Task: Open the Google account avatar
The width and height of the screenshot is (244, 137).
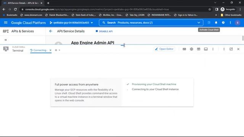Action: coord(238,23)
